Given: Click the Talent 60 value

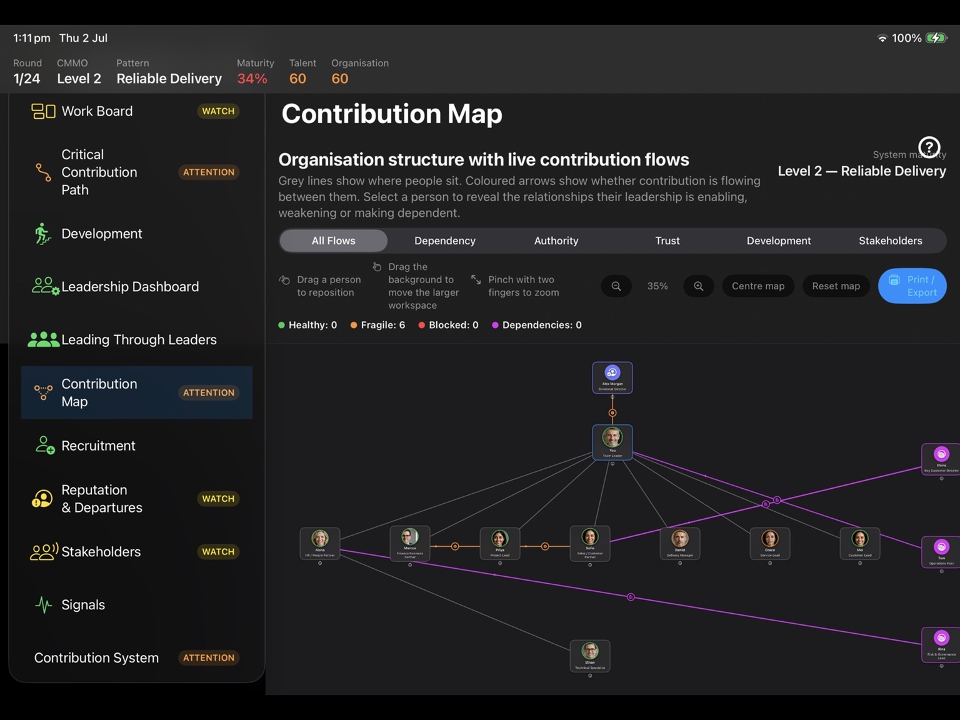Looking at the screenshot, I should pos(298,79).
